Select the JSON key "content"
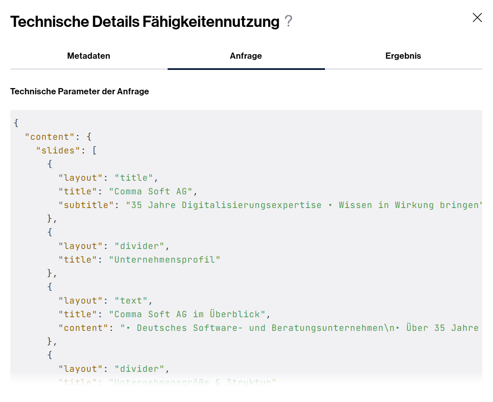This screenshot has width=493, height=402. point(48,136)
